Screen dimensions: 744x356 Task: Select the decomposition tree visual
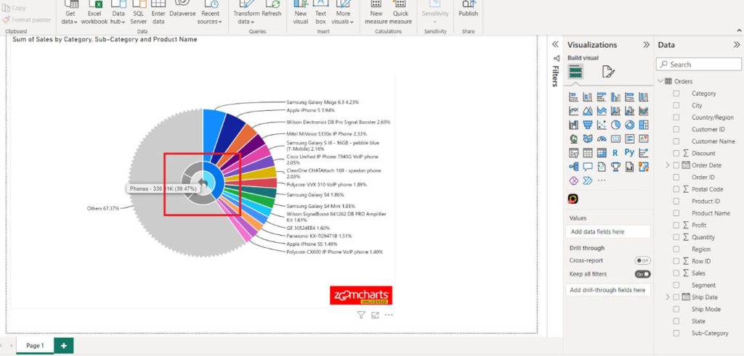(x=574, y=167)
